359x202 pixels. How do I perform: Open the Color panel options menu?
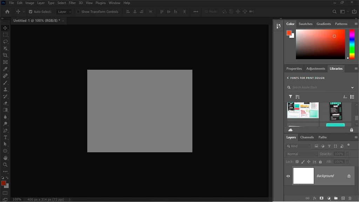(x=356, y=24)
